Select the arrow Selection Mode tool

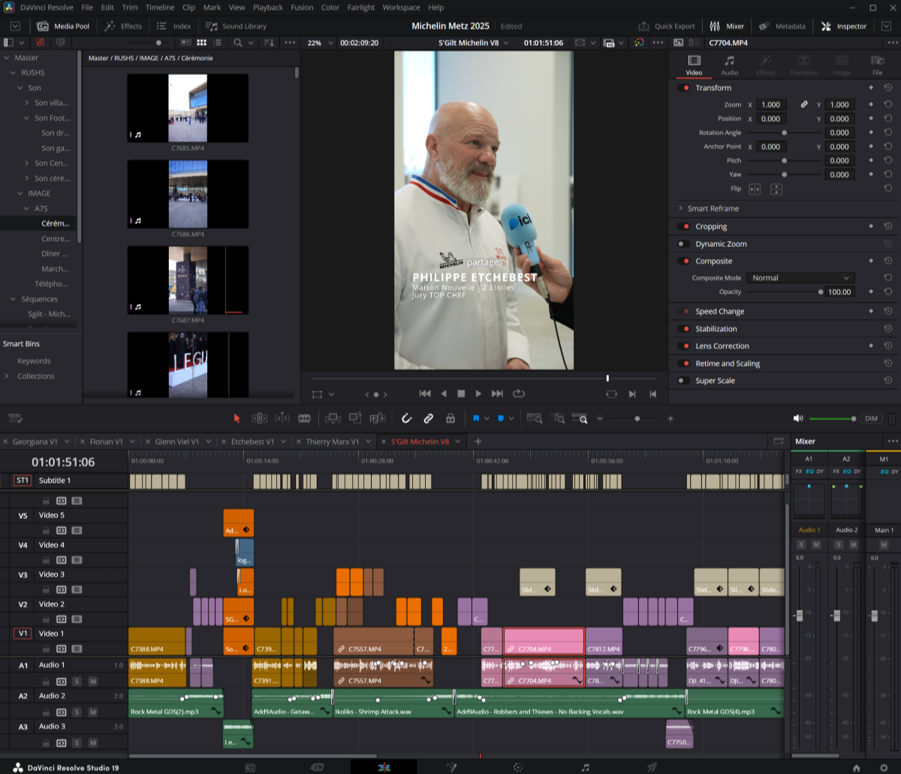tap(237, 418)
